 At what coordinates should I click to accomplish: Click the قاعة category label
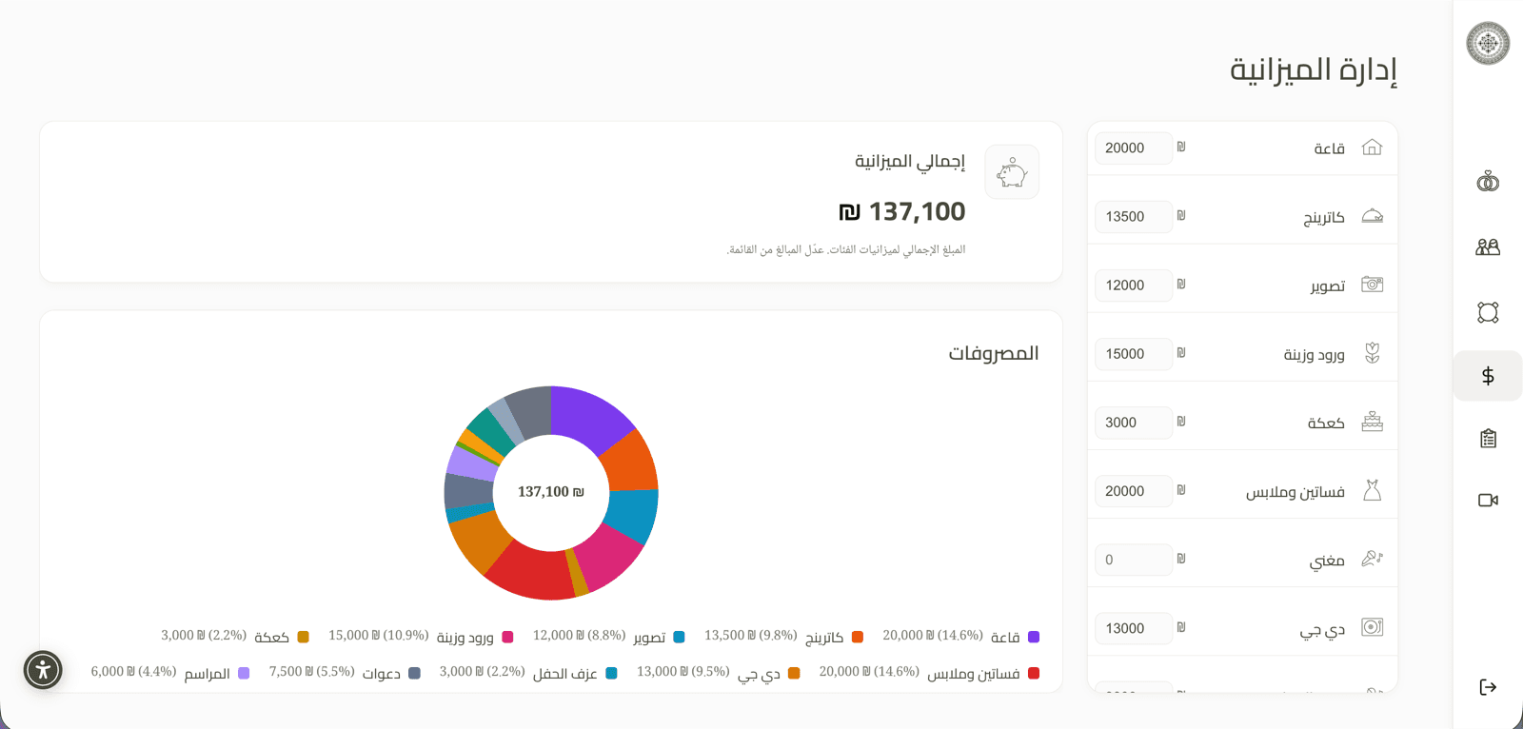[1329, 148]
